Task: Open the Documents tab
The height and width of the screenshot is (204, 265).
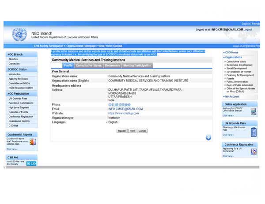Action: (x=112, y=65)
